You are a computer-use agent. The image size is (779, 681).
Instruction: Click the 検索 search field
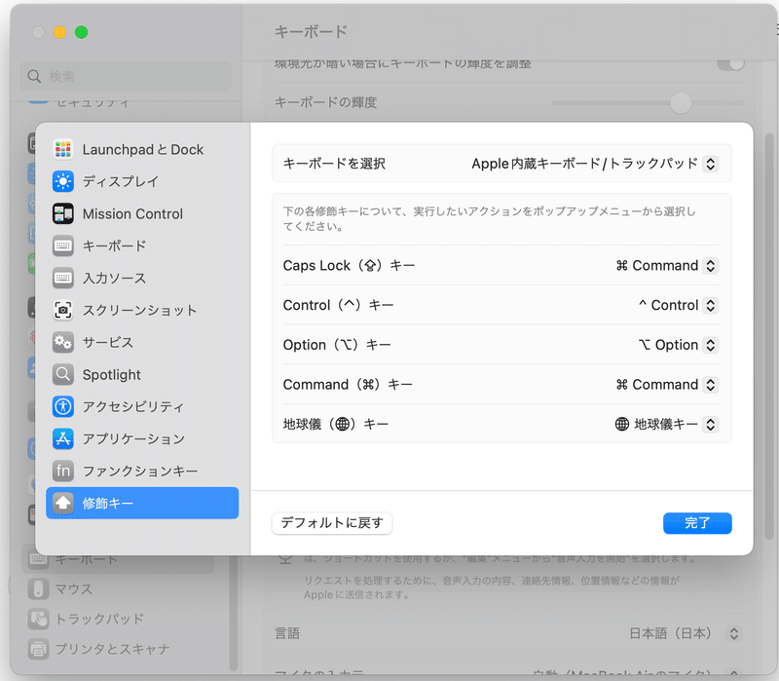point(127,77)
